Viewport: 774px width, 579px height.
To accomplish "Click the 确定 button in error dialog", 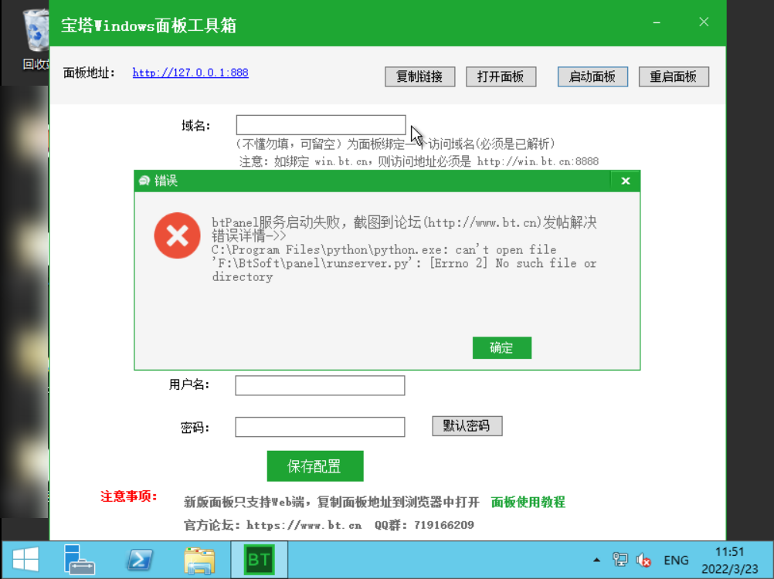I will (x=501, y=347).
